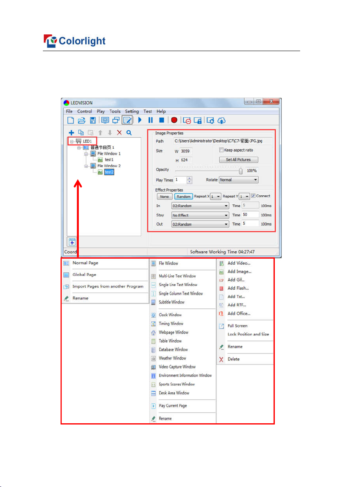Click the Stay Time field showing 50
The width and height of the screenshot is (343, 487).
pyautogui.click(x=250, y=214)
